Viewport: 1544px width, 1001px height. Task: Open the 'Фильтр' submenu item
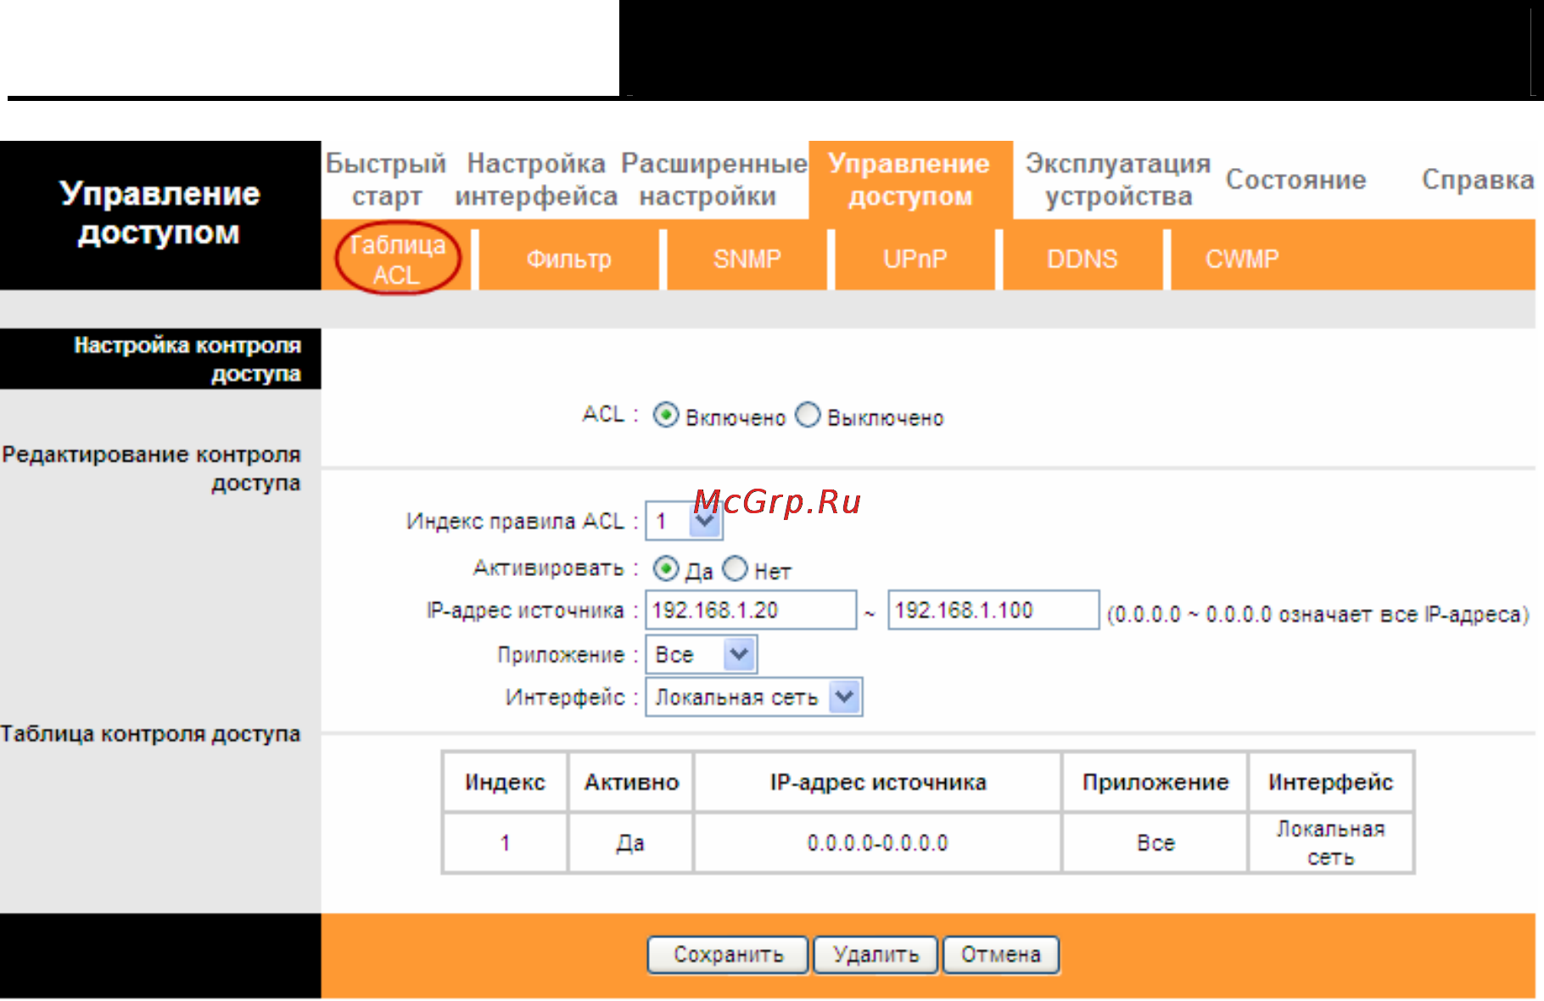coord(568,260)
